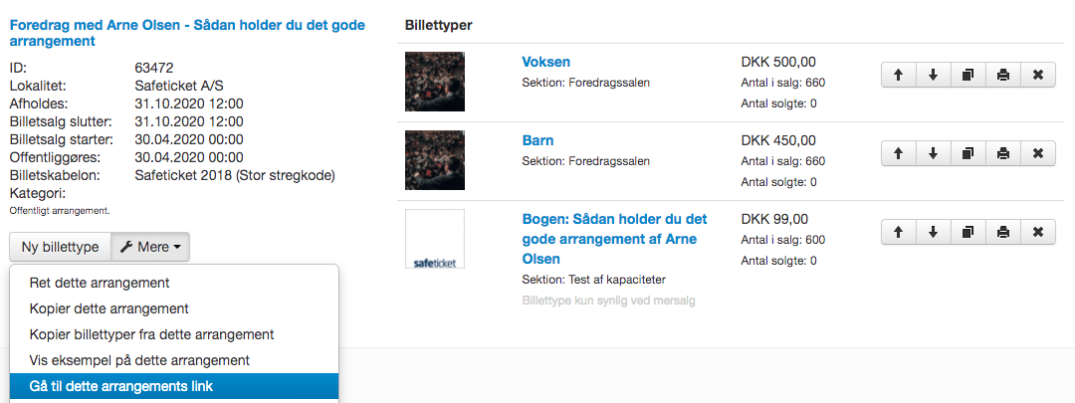Duplicate the Barn ticket type

(x=968, y=154)
